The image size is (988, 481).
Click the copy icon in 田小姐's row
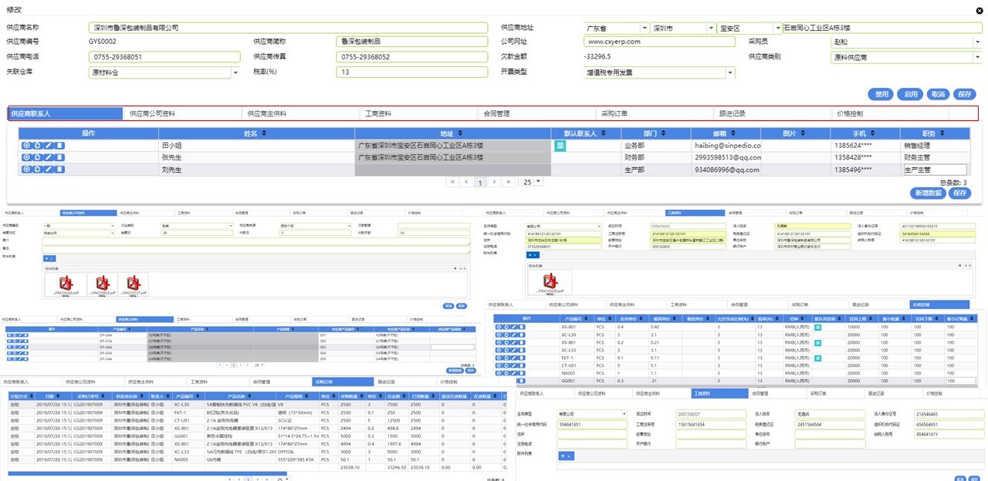tap(38, 146)
